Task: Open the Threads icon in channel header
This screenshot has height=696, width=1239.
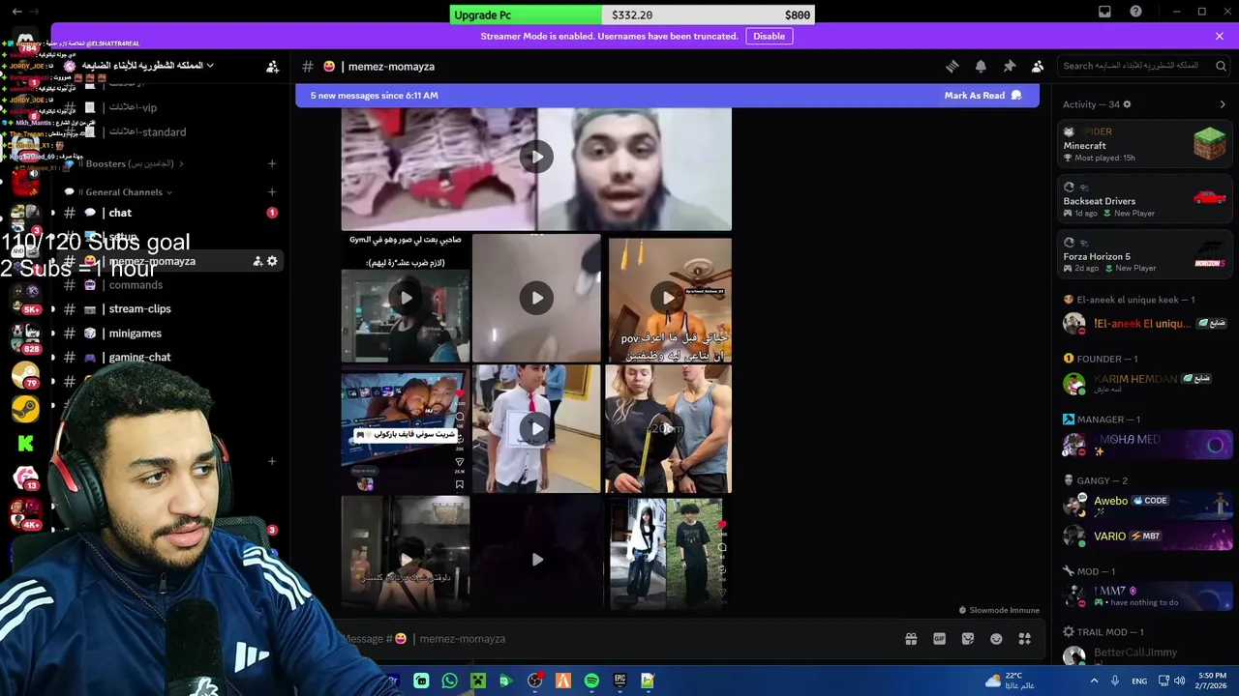Action: coord(952,66)
